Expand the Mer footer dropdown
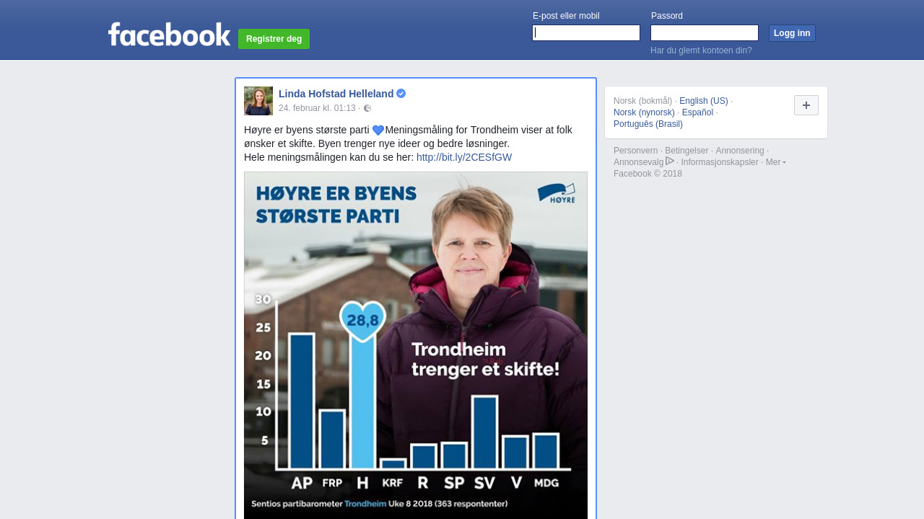 (x=775, y=162)
